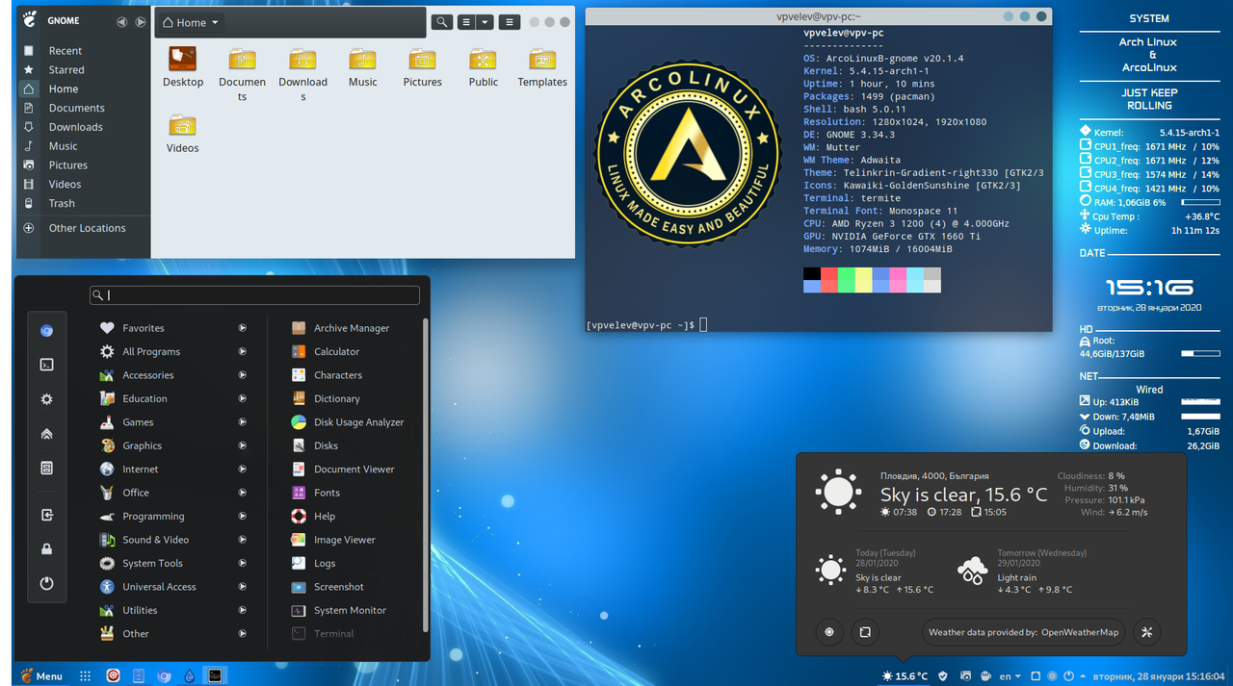Image resolution: width=1233 pixels, height=686 pixels.
Task: Open the view options dropdown arrow
Action: click(x=485, y=22)
